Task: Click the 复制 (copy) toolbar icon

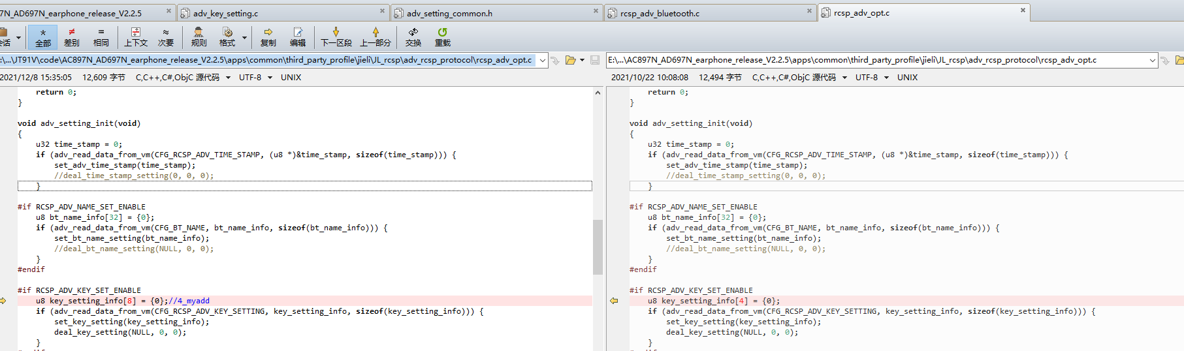Action: point(268,37)
